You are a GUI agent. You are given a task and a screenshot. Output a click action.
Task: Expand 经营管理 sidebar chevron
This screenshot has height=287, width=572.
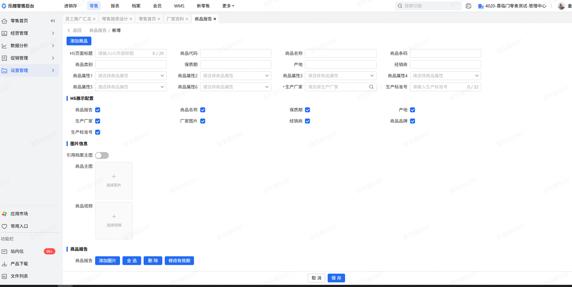(x=53, y=33)
